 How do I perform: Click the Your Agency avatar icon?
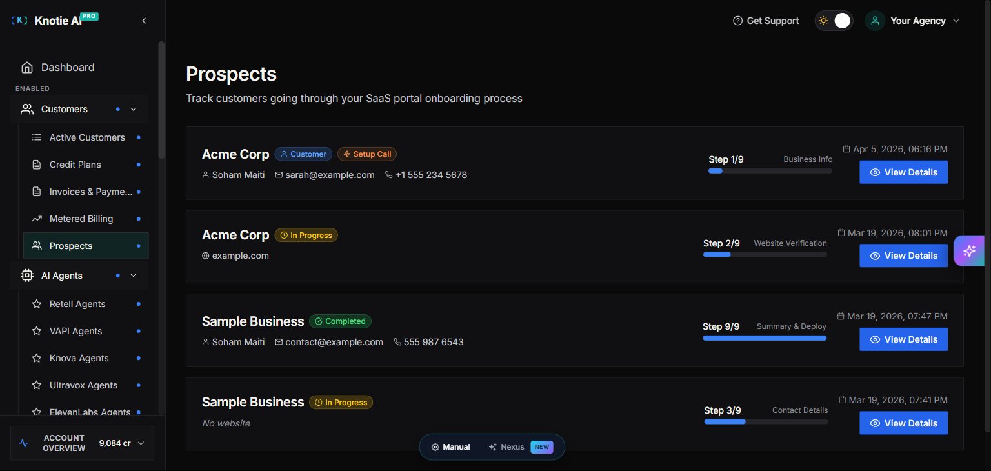click(875, 21)
